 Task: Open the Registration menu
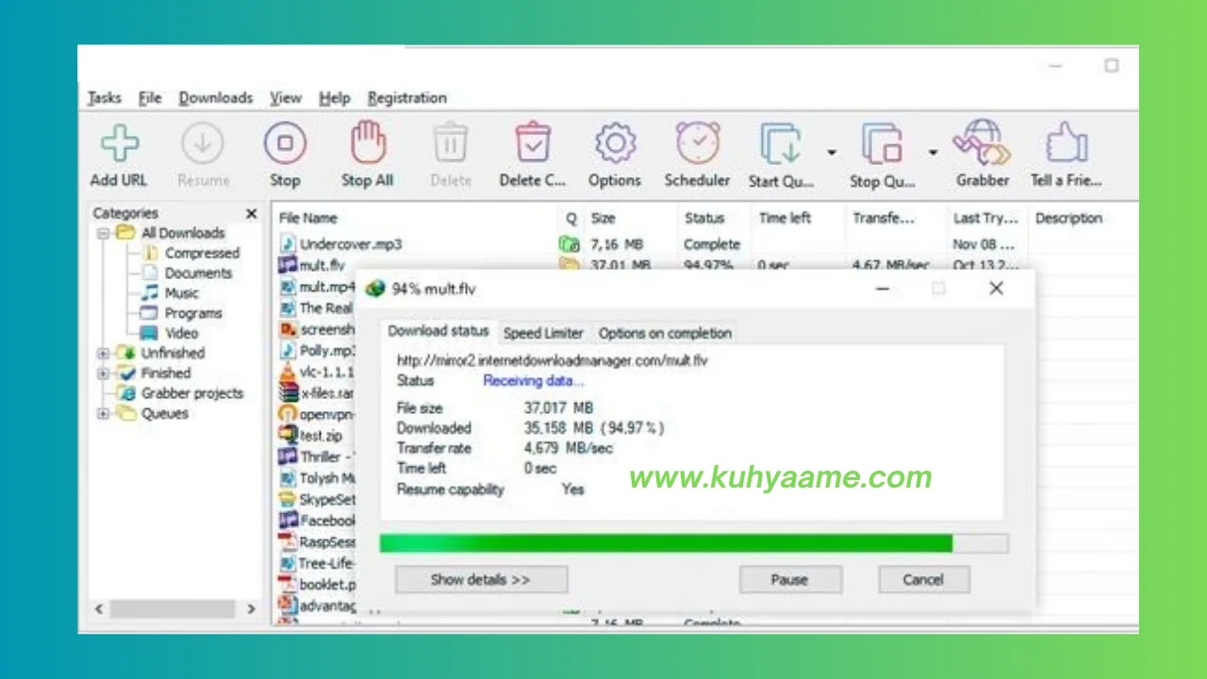point(407,98)
